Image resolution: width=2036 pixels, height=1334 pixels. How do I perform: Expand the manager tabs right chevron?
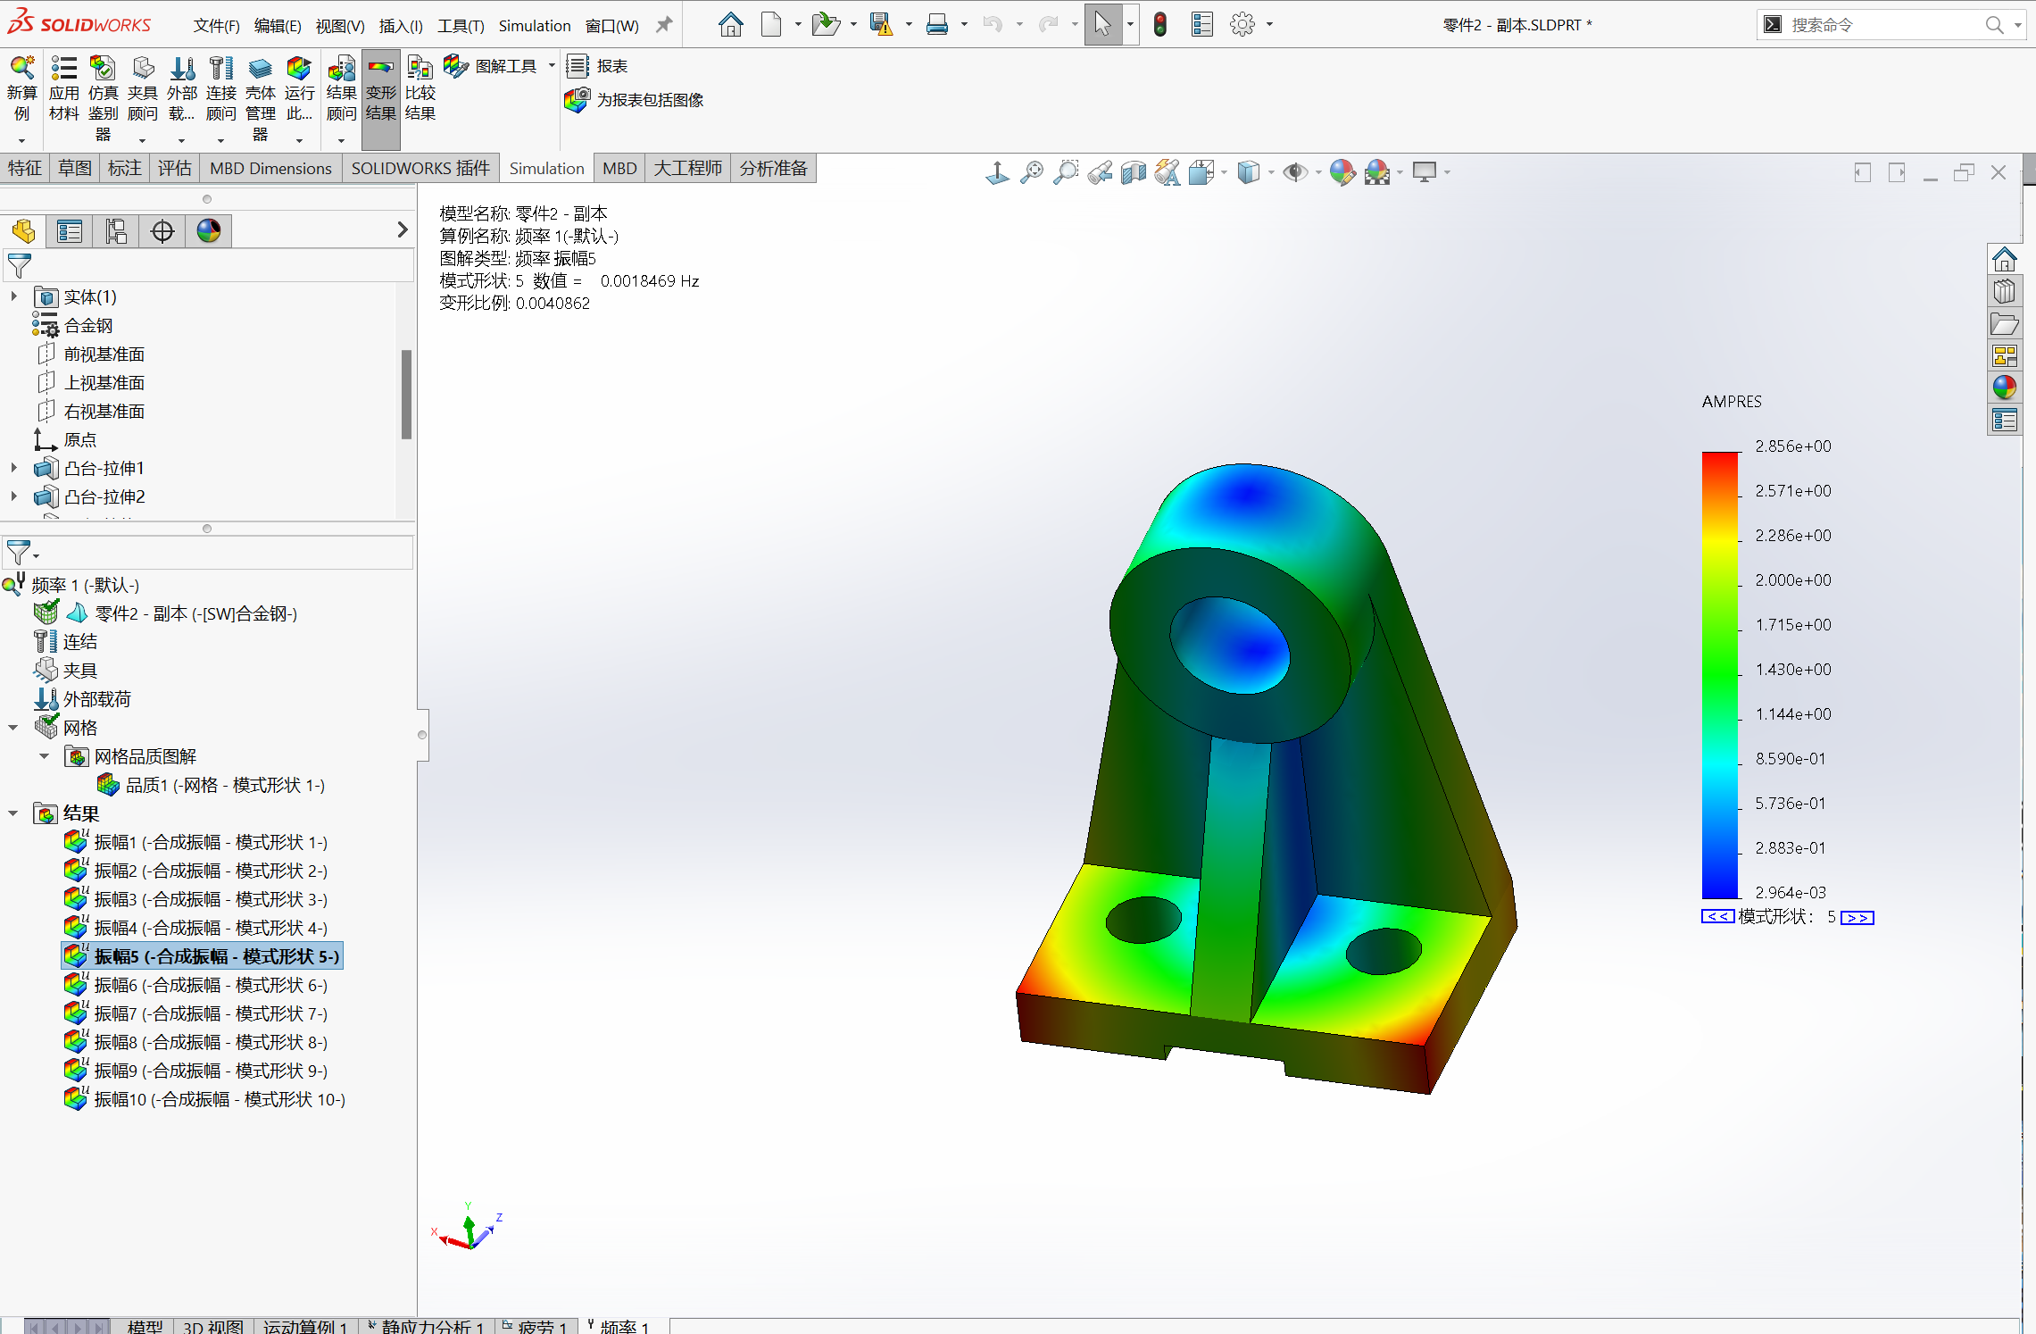pyautogui.click(x=403, y=230)
